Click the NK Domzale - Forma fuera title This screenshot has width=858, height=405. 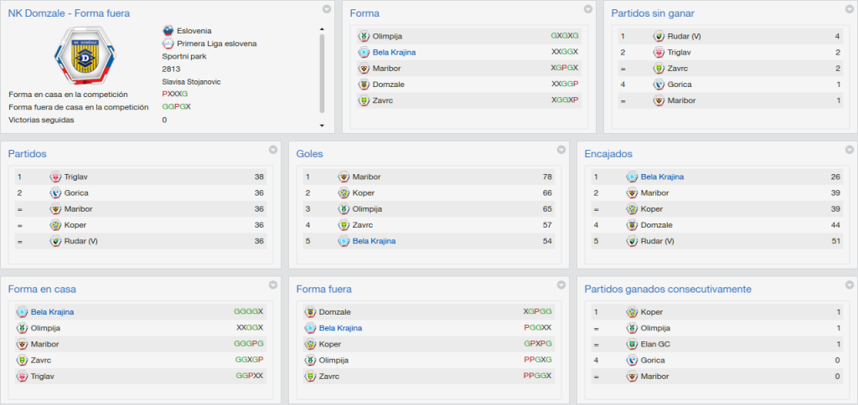(x=69, y=13)
